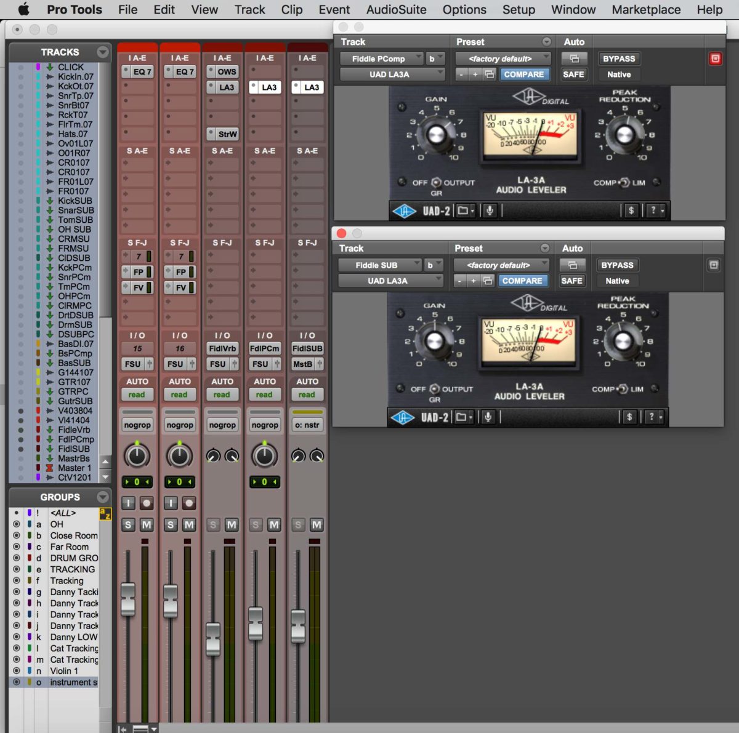The image size is (739, 733).
Task: Click the yellow a-z key focus icon in Groups
Action: pos(105,514)
